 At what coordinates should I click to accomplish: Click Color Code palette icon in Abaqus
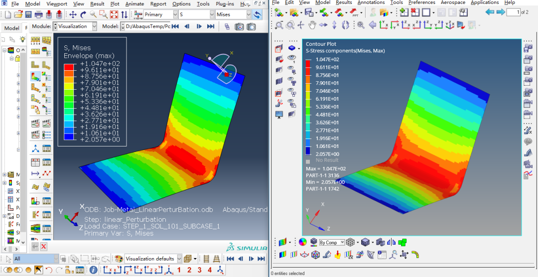(119, 259)
